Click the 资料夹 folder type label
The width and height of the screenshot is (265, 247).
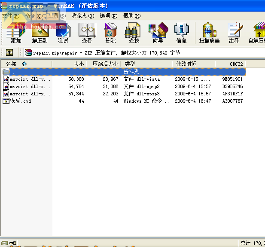coord(131,72)
